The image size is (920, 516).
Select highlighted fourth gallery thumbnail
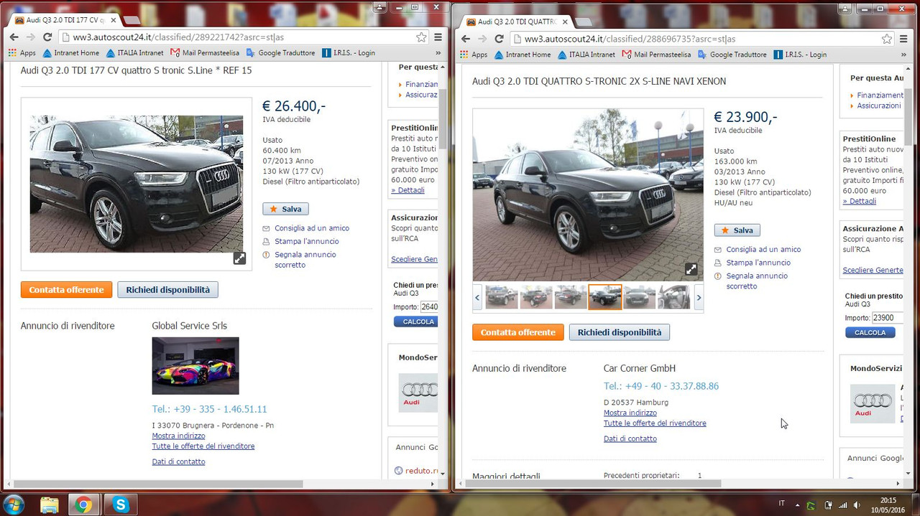click(x=605, y=297)
